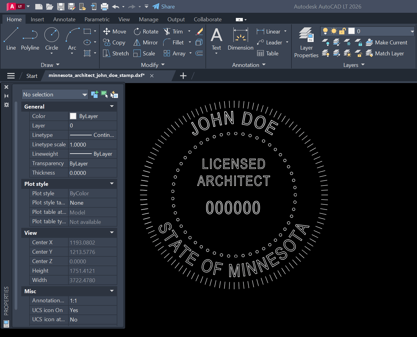Viewport: 417px width, 337px height.
Task: Click the Color ByLayer swatch
Action: pyautogui.click(x=73, y=116)
